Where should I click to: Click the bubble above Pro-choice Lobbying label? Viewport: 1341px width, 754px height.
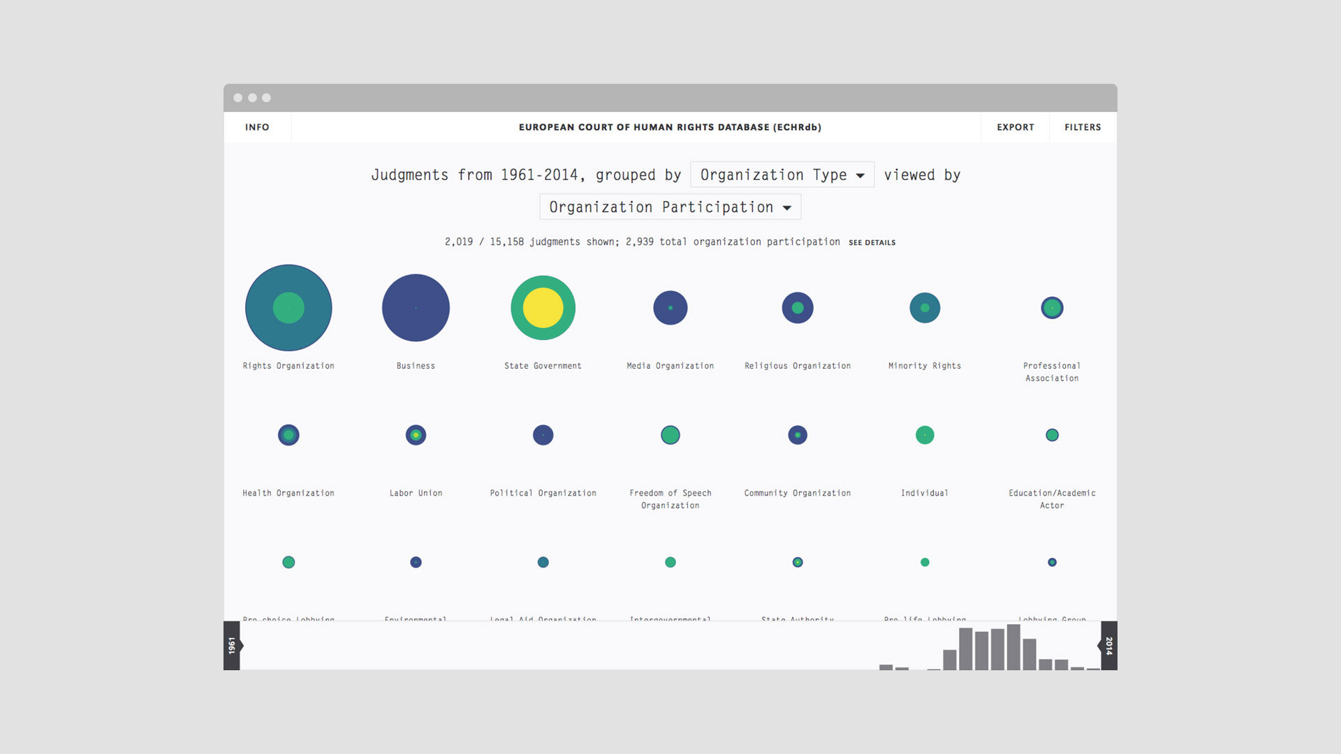click(x=288, y=562)
